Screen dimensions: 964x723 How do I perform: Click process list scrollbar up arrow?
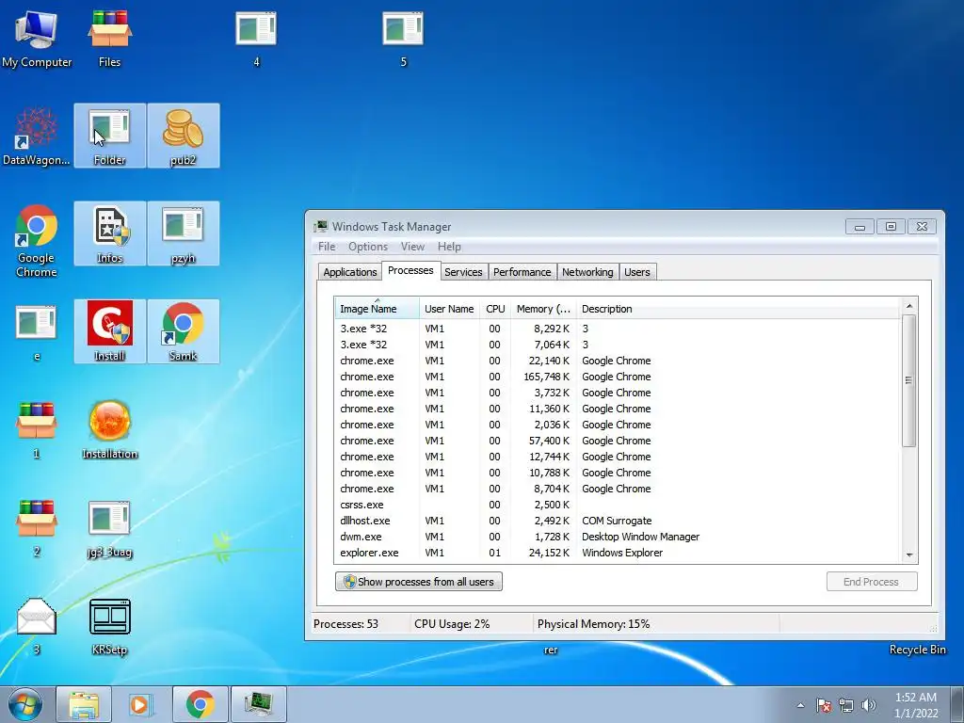pos(909,306)
